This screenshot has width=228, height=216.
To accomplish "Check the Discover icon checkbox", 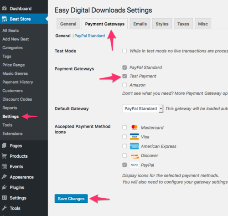I will (124, 155).
